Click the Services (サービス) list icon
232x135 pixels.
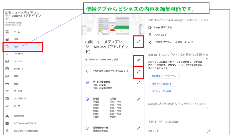7,91
